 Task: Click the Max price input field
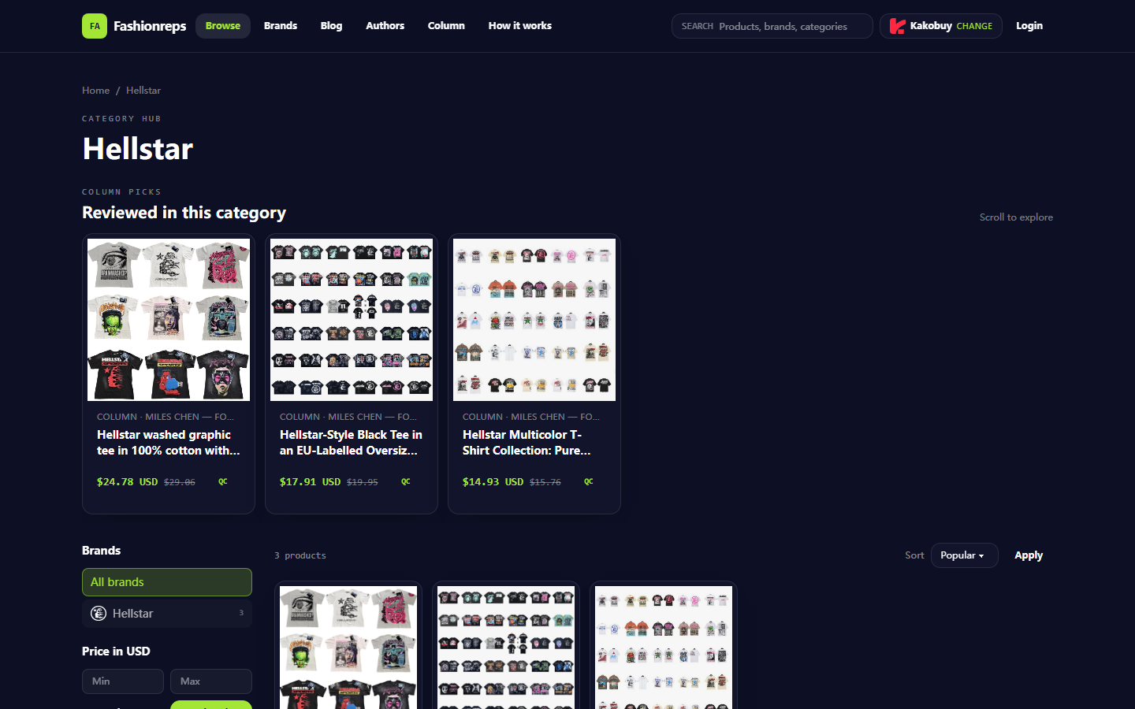tap(211, 681)
